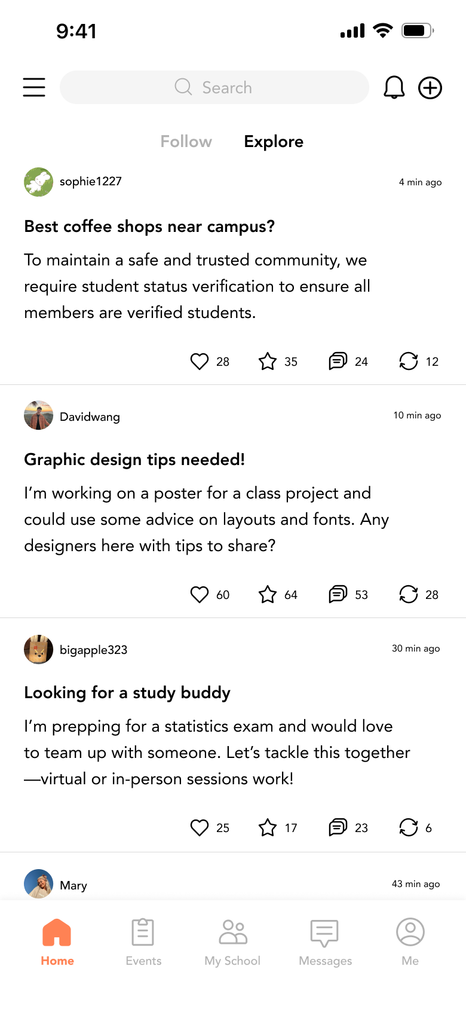The image size is (466, 1009).
Task: Open post titled 'Graphic design tips needed!'
Action: (x=134, y=460)
